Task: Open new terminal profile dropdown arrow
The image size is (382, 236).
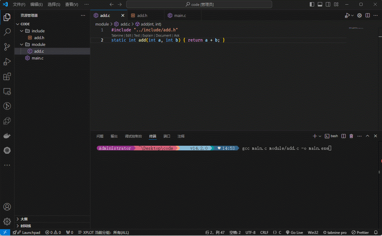Action: click(320, 136)
